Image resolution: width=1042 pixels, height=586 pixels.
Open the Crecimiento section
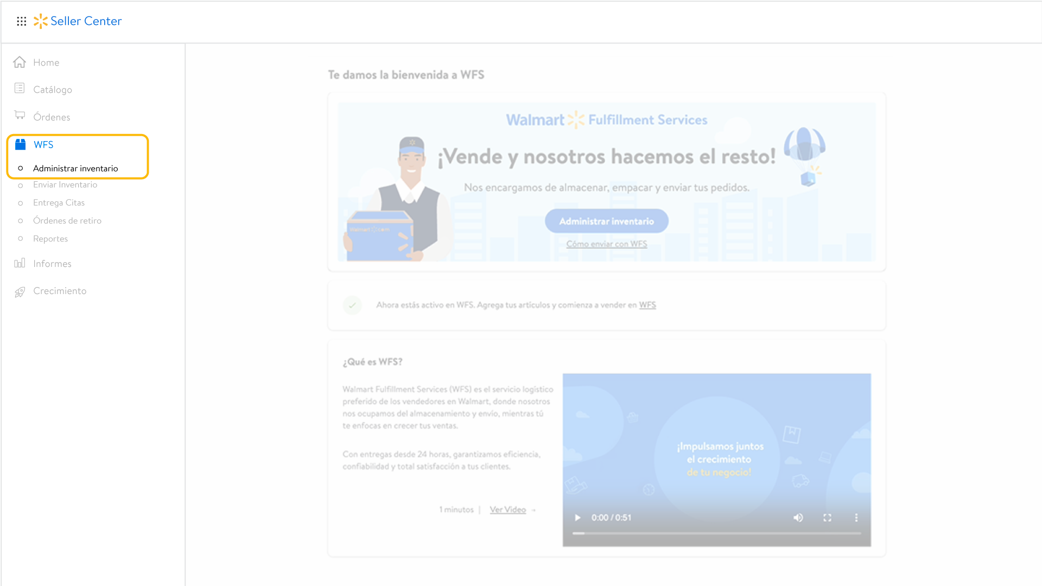pyautogui.click(x=60, y=291)
